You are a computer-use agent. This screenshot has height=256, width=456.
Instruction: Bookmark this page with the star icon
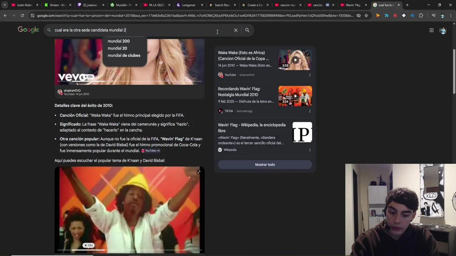point(366,16)
